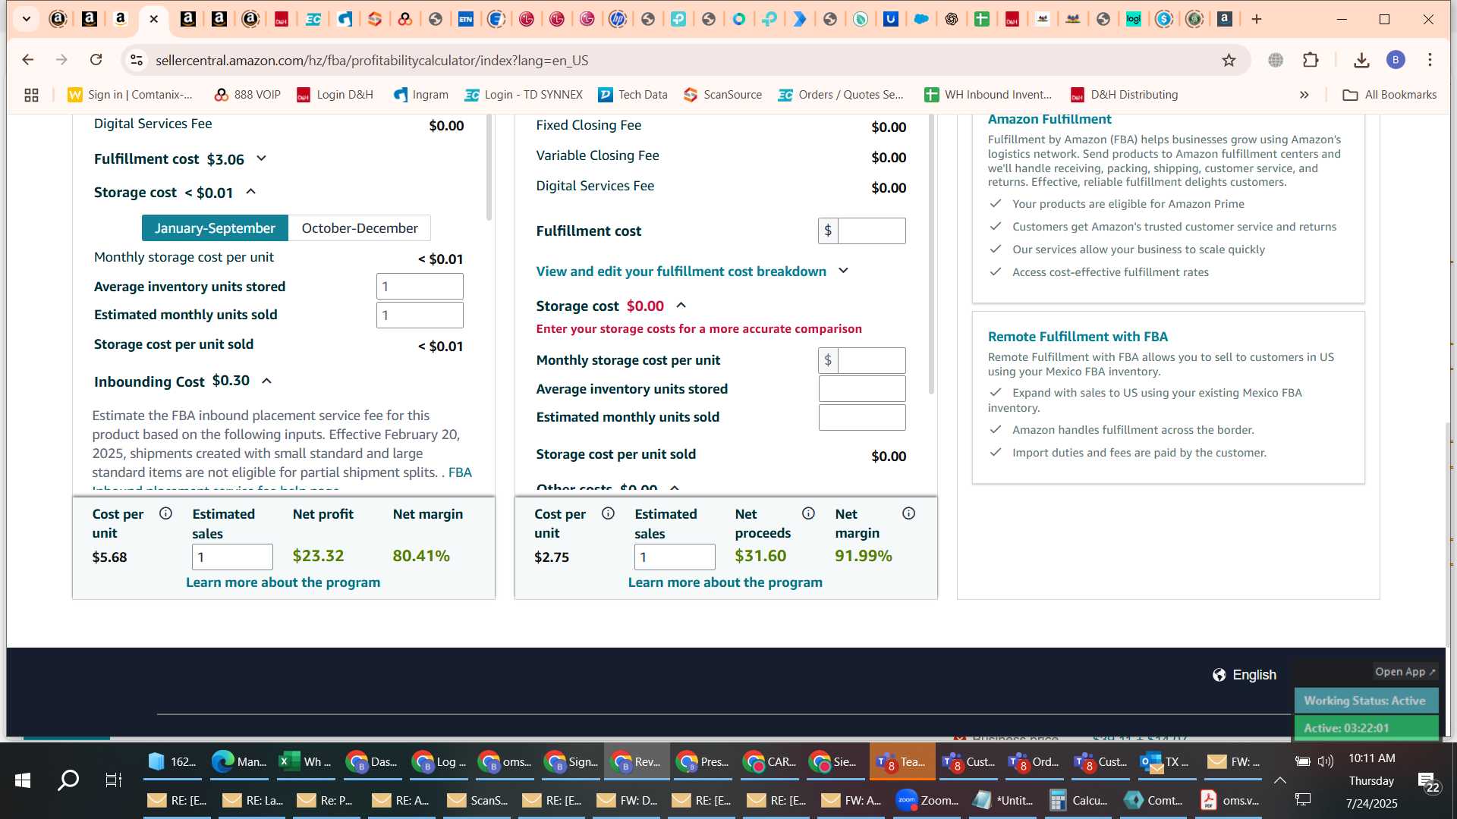Open apps grid in bookmarks bar

[x=31, y=95]
